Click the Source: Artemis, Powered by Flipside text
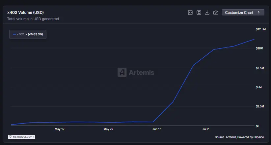 [x=239, y=137]
